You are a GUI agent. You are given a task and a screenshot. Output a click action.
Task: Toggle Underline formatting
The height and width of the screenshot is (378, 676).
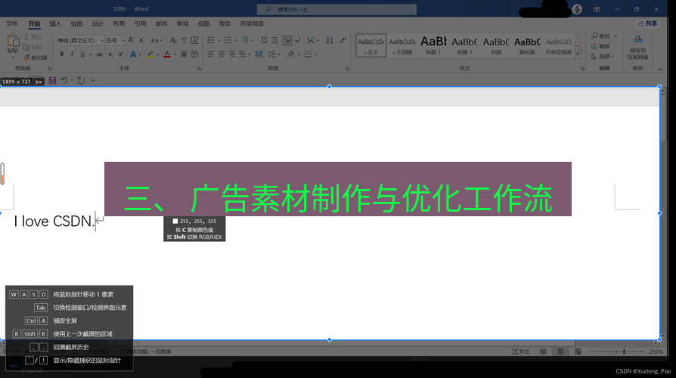tap(82, 54)
